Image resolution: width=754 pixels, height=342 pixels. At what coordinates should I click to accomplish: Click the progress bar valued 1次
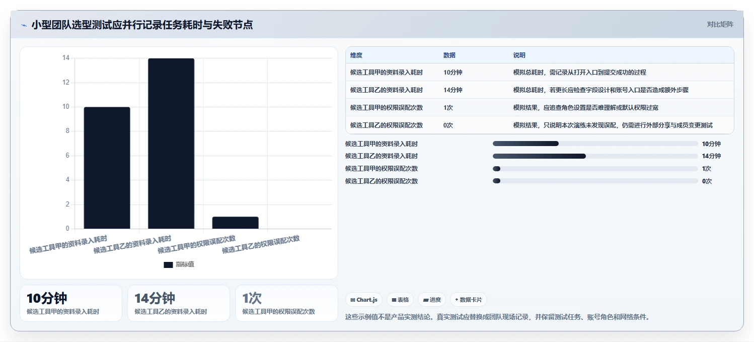595,169
